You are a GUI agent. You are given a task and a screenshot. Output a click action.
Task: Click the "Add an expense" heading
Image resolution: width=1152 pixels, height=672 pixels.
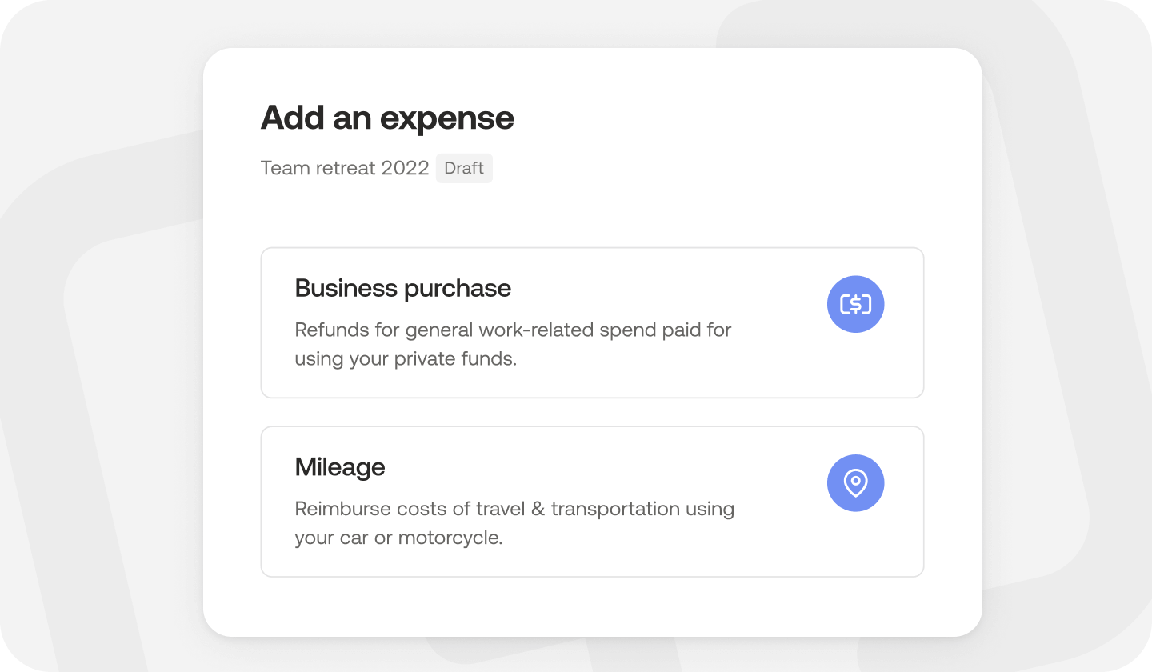[387, 118]
